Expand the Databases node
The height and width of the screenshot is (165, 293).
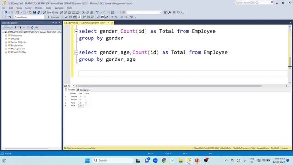[6, 36]
